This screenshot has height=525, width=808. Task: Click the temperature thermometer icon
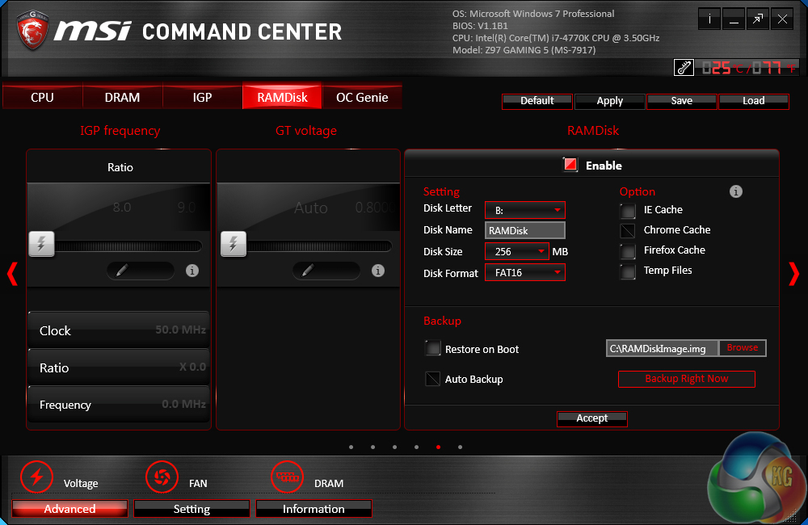684,68
